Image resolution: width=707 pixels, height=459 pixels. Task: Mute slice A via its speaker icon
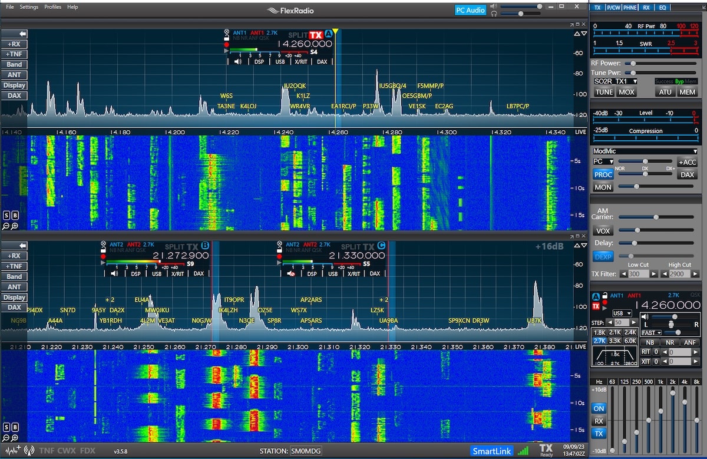(x=237, y=61)
